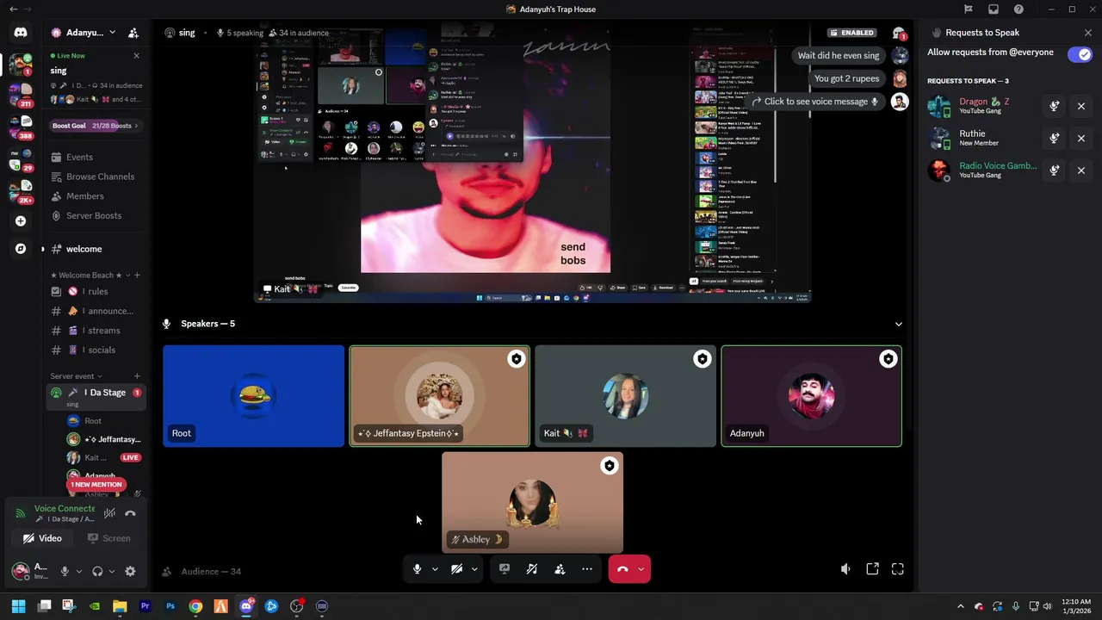Open input device arrow in user panel
Viewport: 1102px width, 620px height.
[x=78, y=571]
